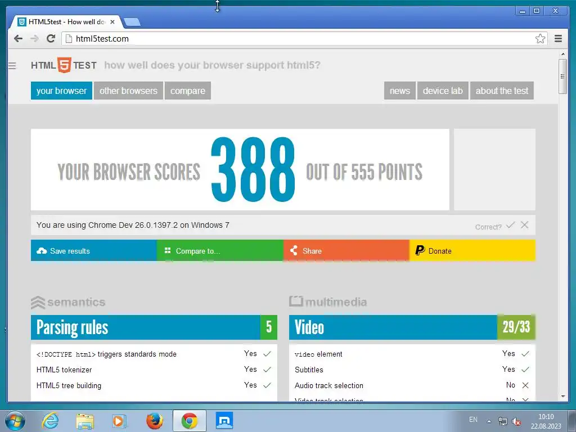576x432 pixels.
Task: Close the HTML5test browser tab
Action: point(112,22)
